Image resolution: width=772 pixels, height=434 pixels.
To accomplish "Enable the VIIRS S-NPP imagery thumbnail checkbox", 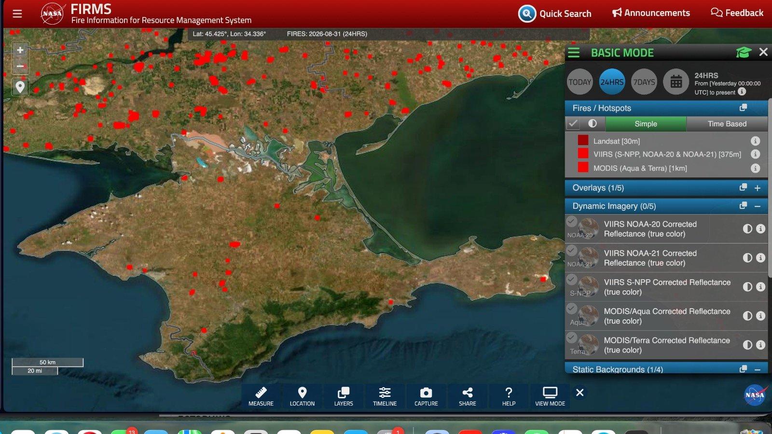I will [572, 279].
